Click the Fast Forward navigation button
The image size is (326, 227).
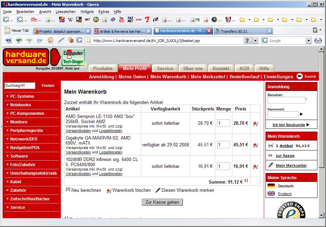[x=40, y=40]
